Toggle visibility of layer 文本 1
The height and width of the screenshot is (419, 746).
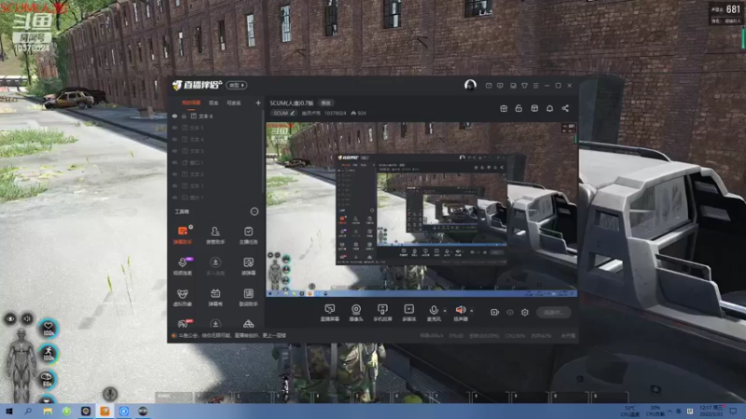point(174,185)
